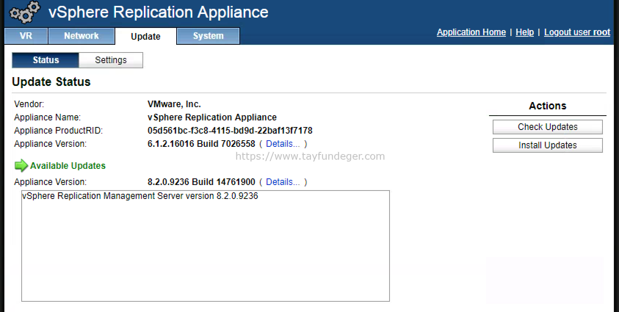Click the gears logo icon in header
The height and width of the screenshot is (312, 619).
tap(24, 12)
